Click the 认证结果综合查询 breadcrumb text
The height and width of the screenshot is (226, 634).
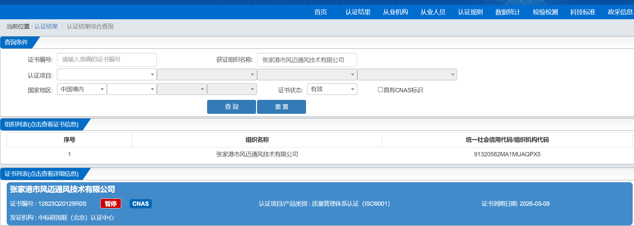(x=90, y=27)
